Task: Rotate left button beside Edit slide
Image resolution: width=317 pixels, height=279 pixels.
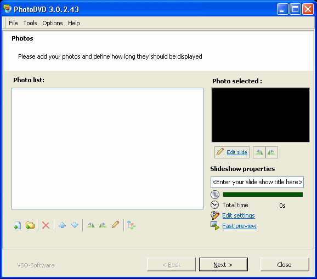Action: (259, 152)
